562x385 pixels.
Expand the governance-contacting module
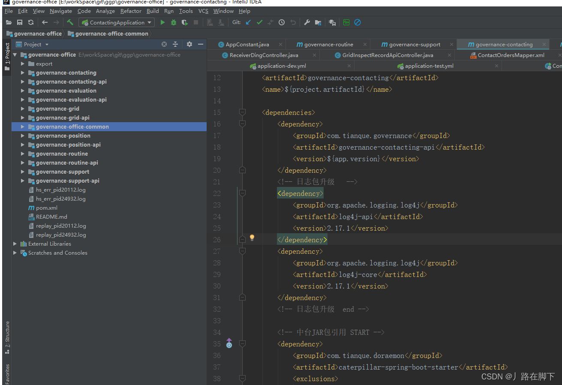(23, 73)
